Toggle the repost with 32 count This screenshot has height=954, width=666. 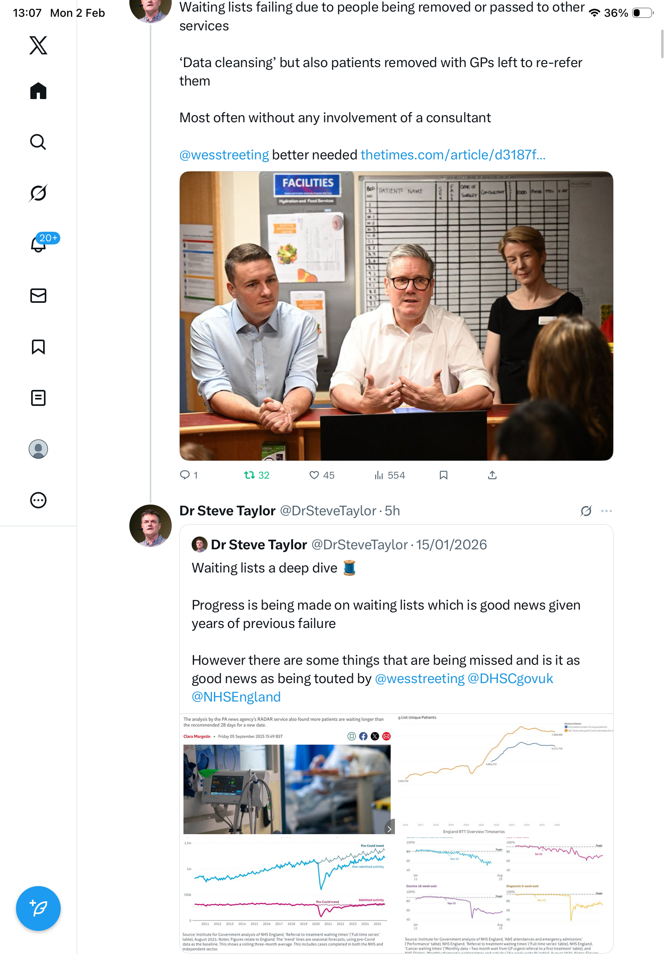pos(250,475)
